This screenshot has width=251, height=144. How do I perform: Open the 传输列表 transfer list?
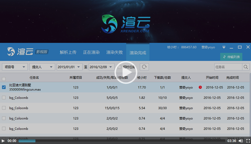[231, 57]
